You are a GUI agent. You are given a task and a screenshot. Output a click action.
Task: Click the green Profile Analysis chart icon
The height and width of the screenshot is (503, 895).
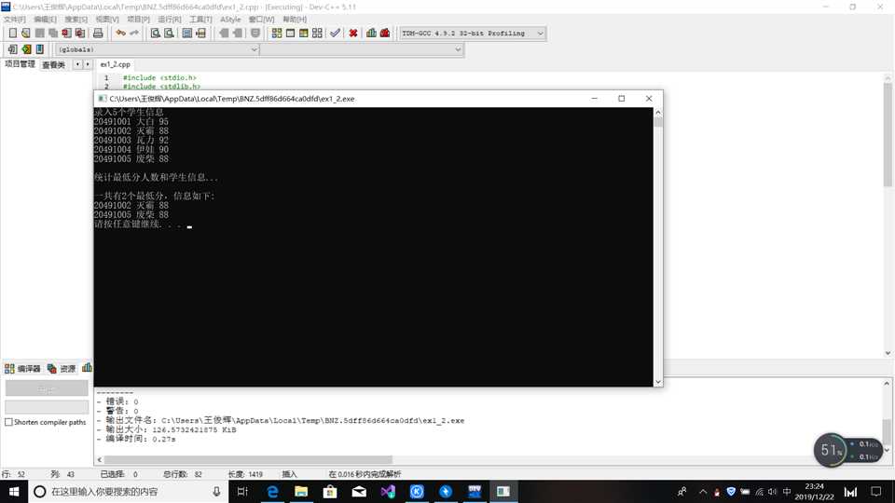point(372,34)
